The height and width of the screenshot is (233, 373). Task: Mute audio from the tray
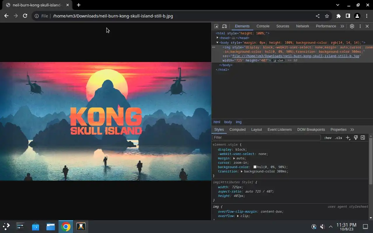[x=322, y=227]
